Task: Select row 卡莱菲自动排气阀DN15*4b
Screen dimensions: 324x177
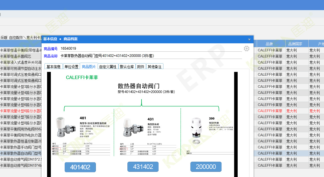Action: tap(21, 165)
